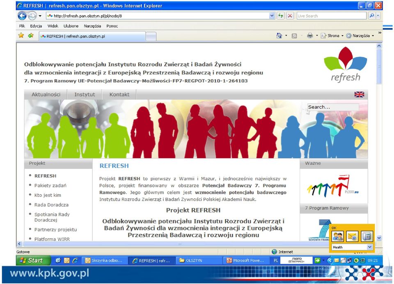The width and height of the screenshot is (394, 284).
Task: Open the REFRESH link in Projekt menu
Action: [x=45, y=176]
